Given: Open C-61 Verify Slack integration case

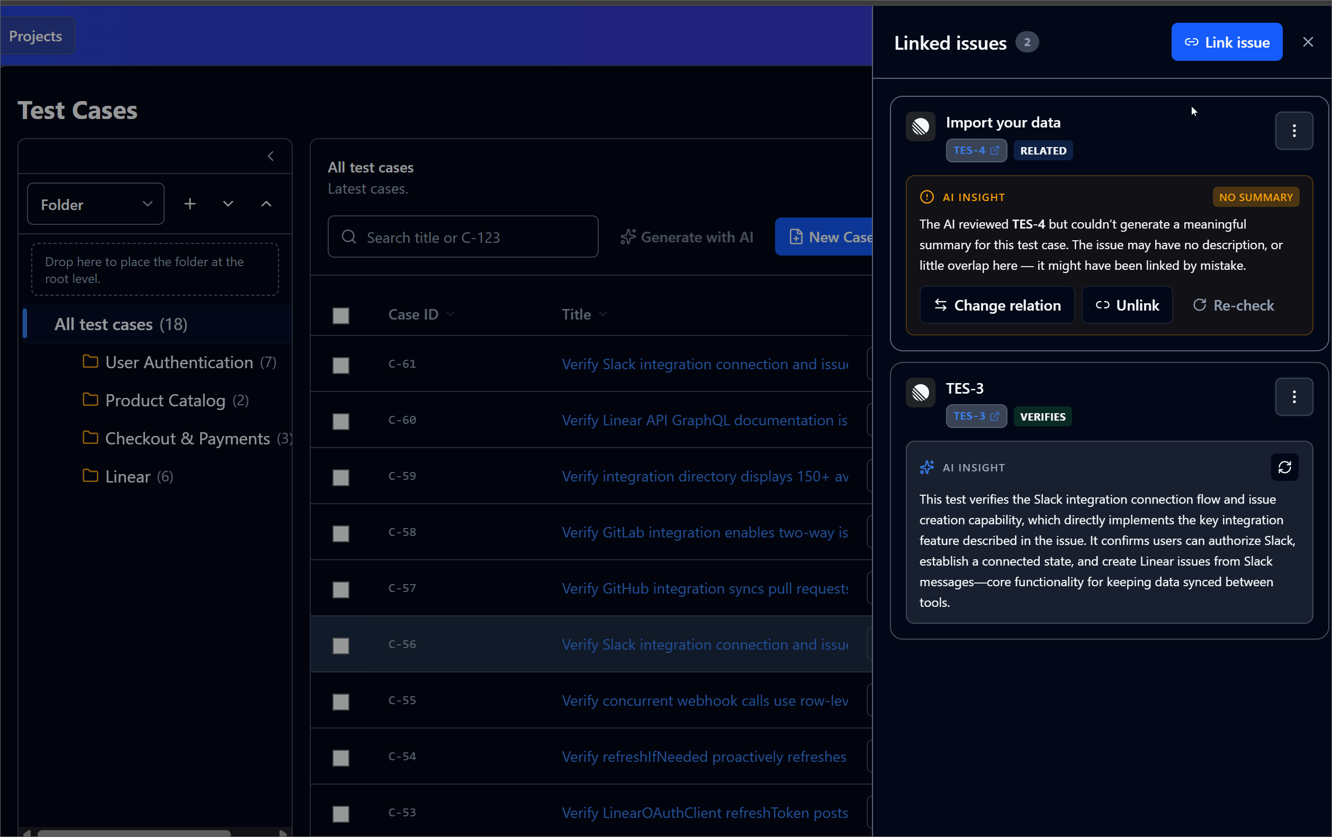Looking at the screenshot, I should click(705, 365).
